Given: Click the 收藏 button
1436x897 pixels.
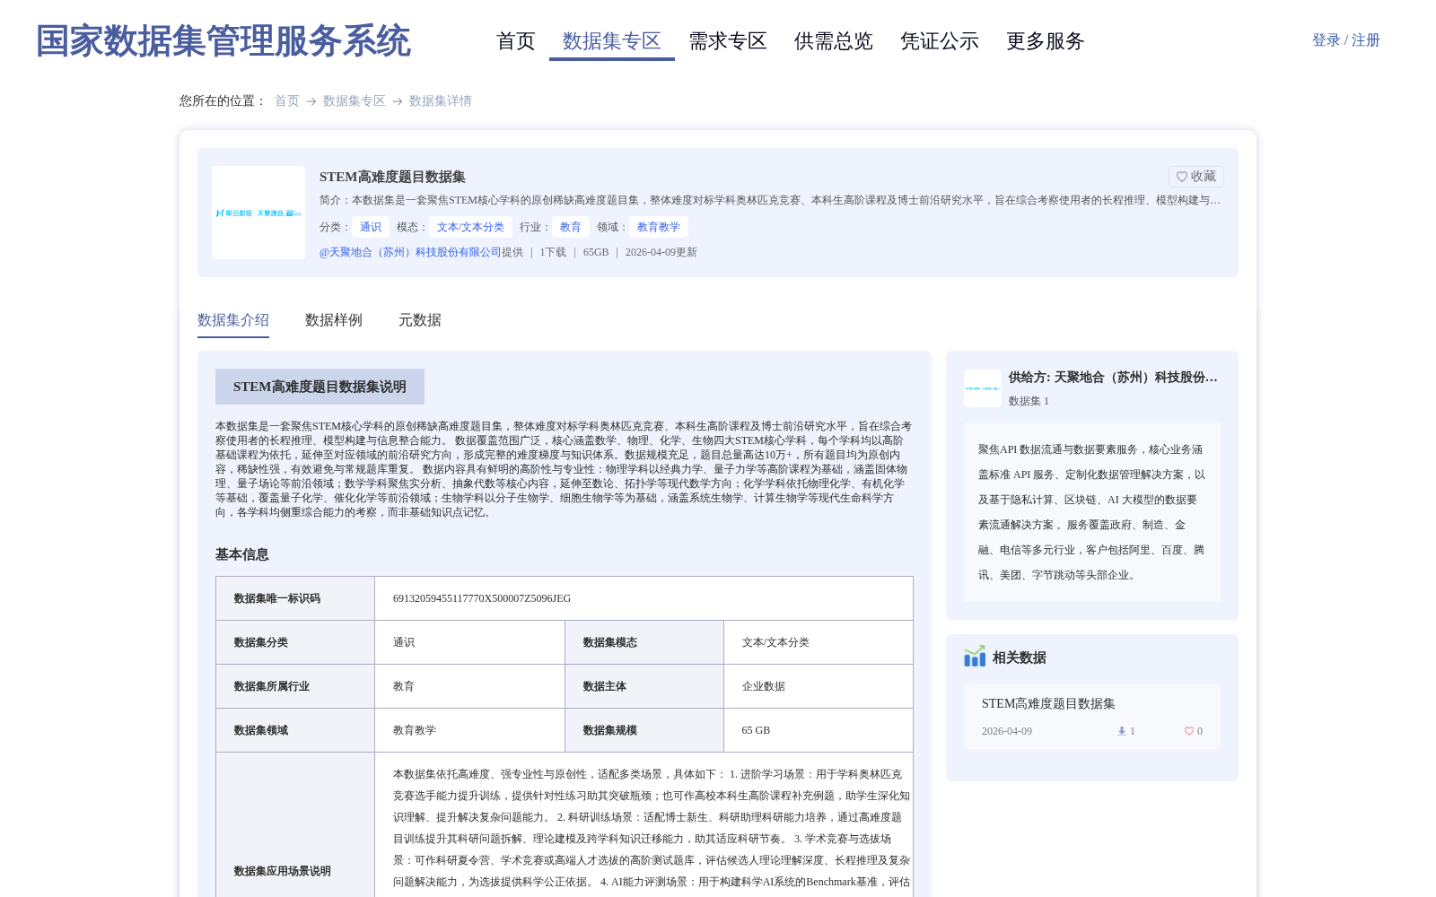Looking at the screenshot, I should (x=1196, y=177).
